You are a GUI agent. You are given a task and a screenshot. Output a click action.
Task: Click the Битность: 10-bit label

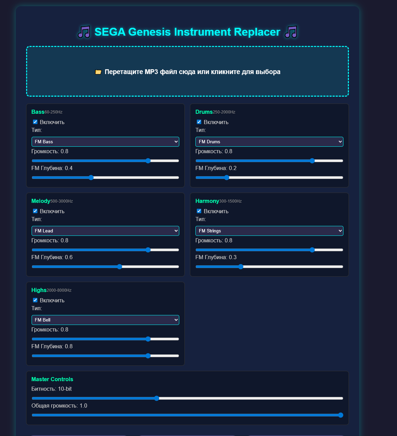(x=52, y=389)
